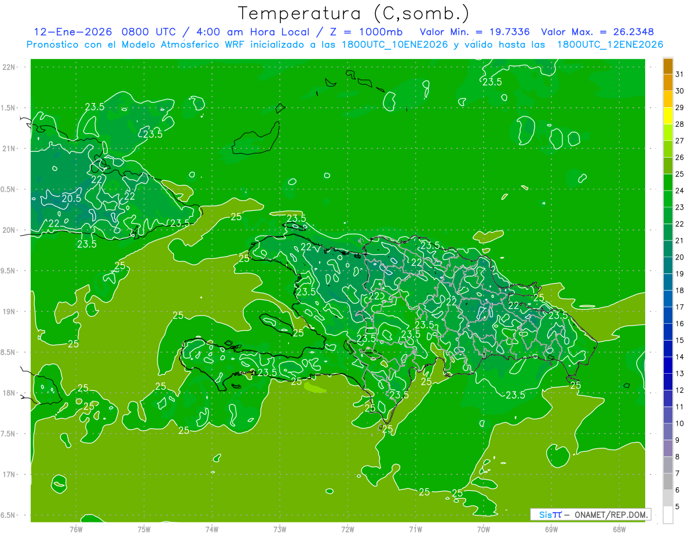Click the blue color band between legend values 15 and 16
The image size is (695, 537).
tap(668, 332)
